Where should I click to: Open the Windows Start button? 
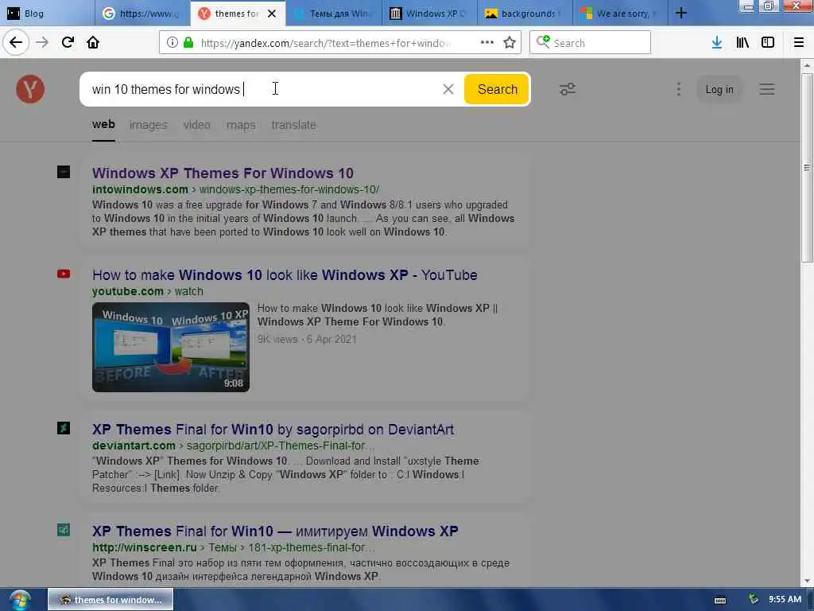(x=20, y=600)
